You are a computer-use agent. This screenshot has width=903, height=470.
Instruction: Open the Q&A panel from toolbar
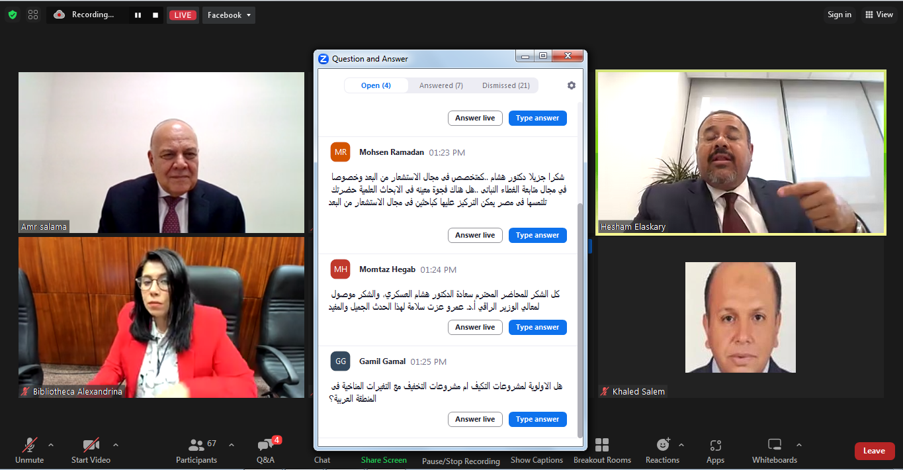(265, 450)
